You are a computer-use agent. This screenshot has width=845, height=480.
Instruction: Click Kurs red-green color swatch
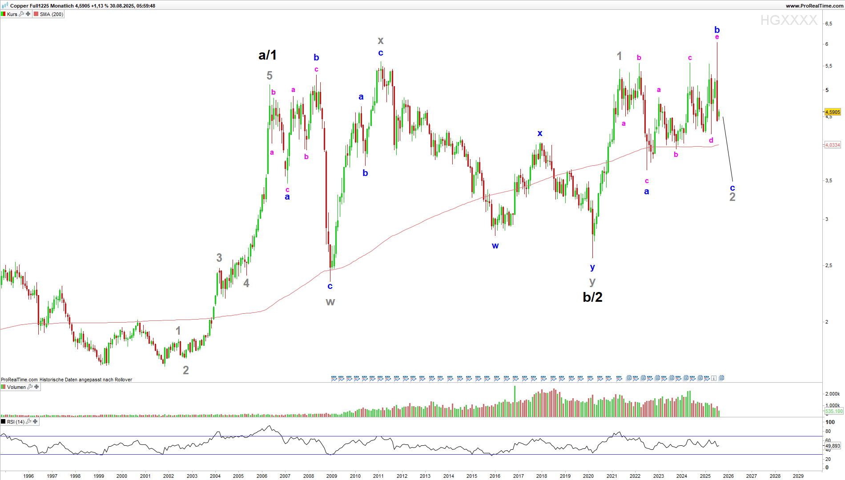[x=4, y=14]
